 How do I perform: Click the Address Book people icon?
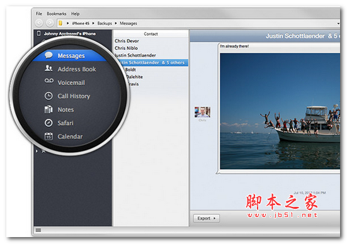48,68
